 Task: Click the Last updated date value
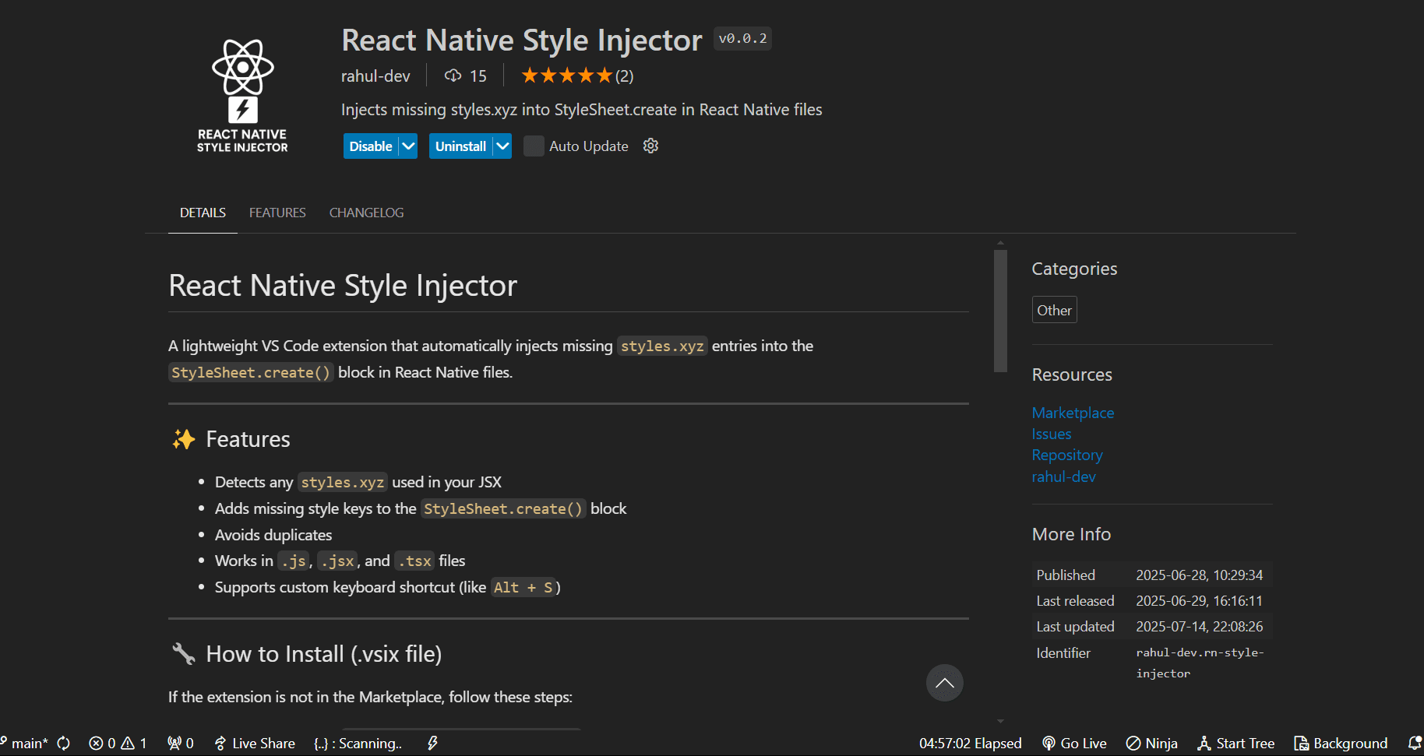coord(1199,626)
